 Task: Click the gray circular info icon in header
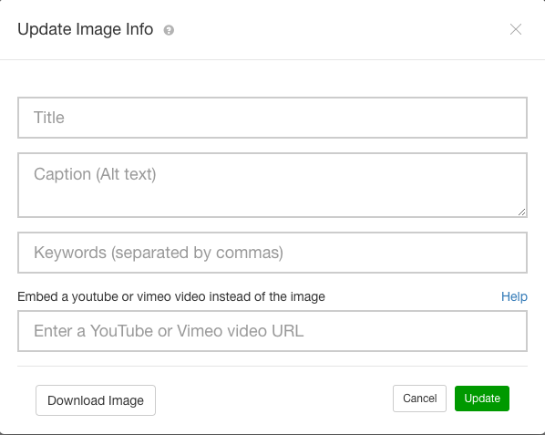[x=169, y=30]
